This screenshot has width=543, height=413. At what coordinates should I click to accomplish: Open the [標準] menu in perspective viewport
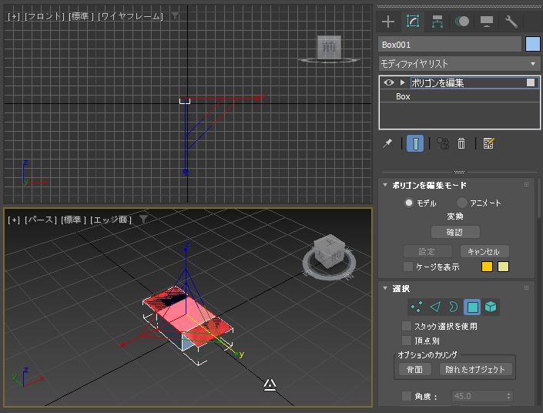[x=73, y=220]
